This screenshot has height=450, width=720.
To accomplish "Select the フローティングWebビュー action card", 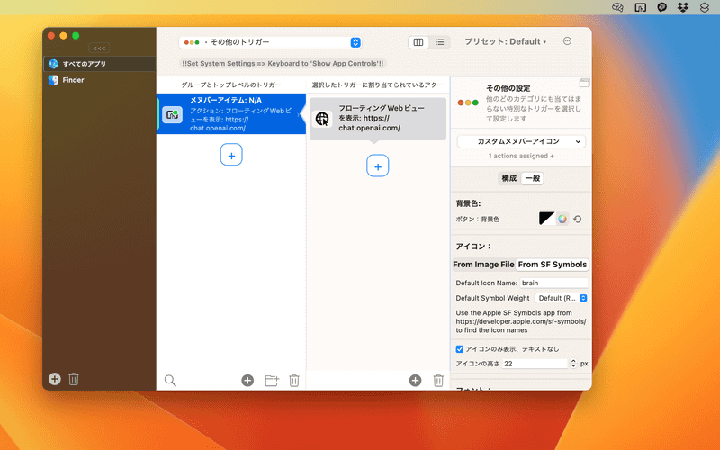I will click(378, 119).
